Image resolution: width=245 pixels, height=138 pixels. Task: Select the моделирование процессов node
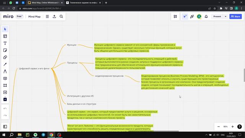coord(109,76)
